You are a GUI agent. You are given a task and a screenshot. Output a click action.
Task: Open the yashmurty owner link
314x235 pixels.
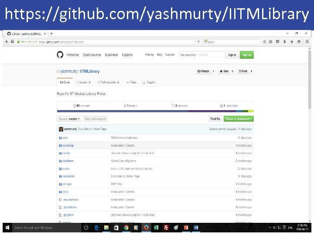(x=69, y=71)
